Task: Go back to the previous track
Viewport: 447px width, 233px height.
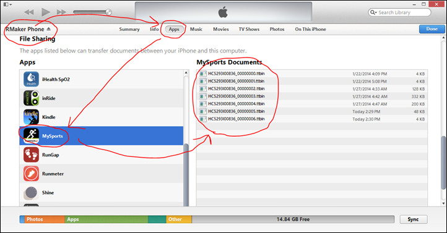Action: pyautogui.click(x=29, y=12)
